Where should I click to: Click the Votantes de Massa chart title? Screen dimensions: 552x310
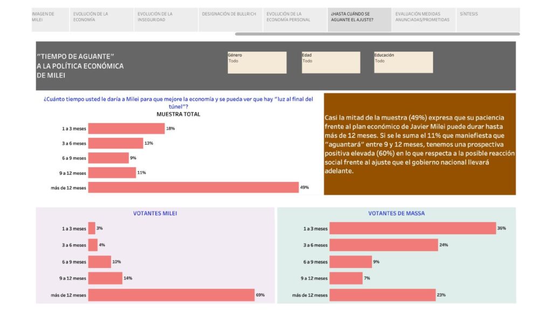(396, 213)
